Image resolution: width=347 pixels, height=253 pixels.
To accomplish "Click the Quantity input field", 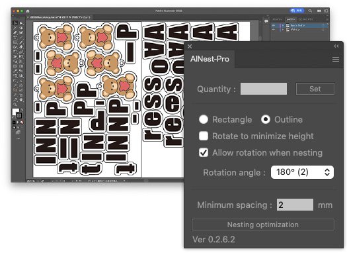I will click(x=264, y=89).
